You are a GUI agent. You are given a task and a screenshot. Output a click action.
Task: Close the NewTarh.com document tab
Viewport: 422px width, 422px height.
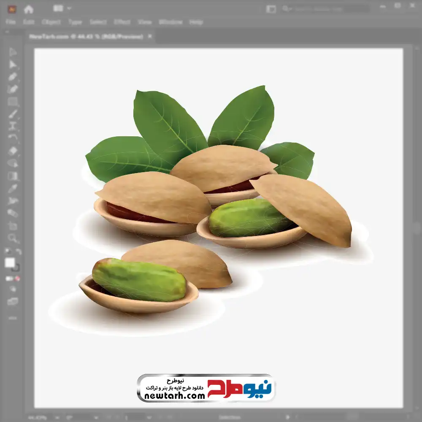[150, 36]
